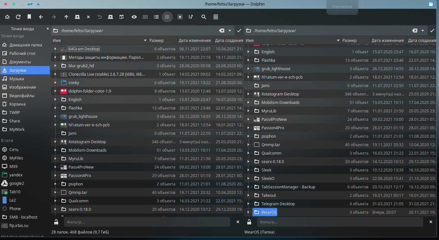
Task: Click the right pane Фильтр input field
Action: point(340,222)
